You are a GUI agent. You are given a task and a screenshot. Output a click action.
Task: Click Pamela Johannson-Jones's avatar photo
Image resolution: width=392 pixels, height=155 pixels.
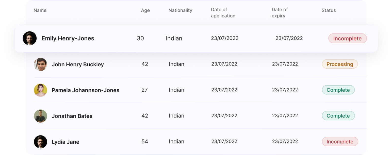[x=41, y=90]
